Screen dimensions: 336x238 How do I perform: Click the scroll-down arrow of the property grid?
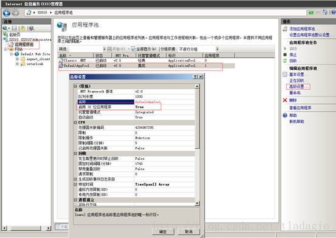[x=197, y=203]
